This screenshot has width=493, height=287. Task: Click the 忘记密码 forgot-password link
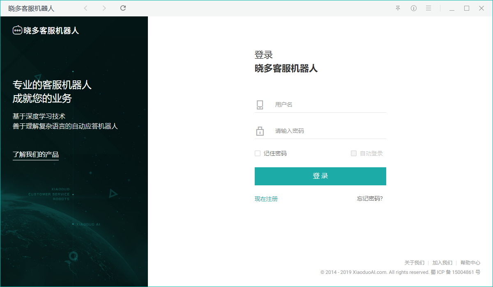pyautogui.click(x=369, y=198)
